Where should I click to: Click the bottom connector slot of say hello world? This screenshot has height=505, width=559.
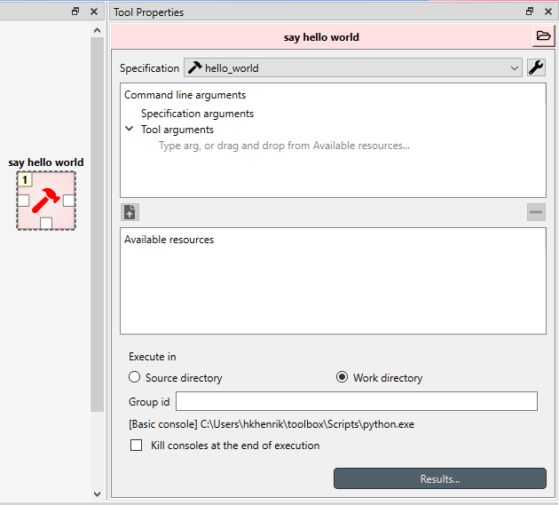point(46,224)
